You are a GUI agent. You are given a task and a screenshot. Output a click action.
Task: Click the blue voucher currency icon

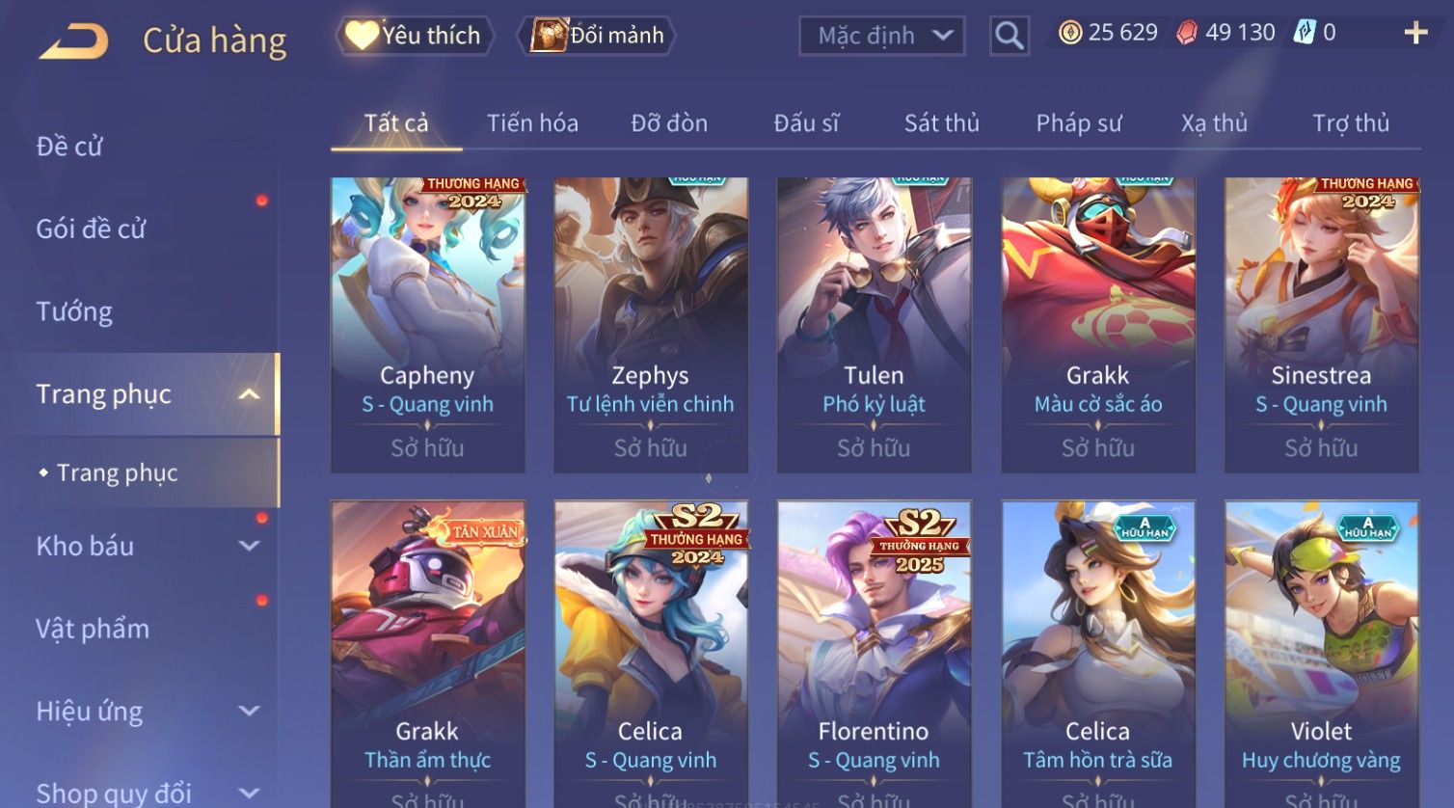1304,33
